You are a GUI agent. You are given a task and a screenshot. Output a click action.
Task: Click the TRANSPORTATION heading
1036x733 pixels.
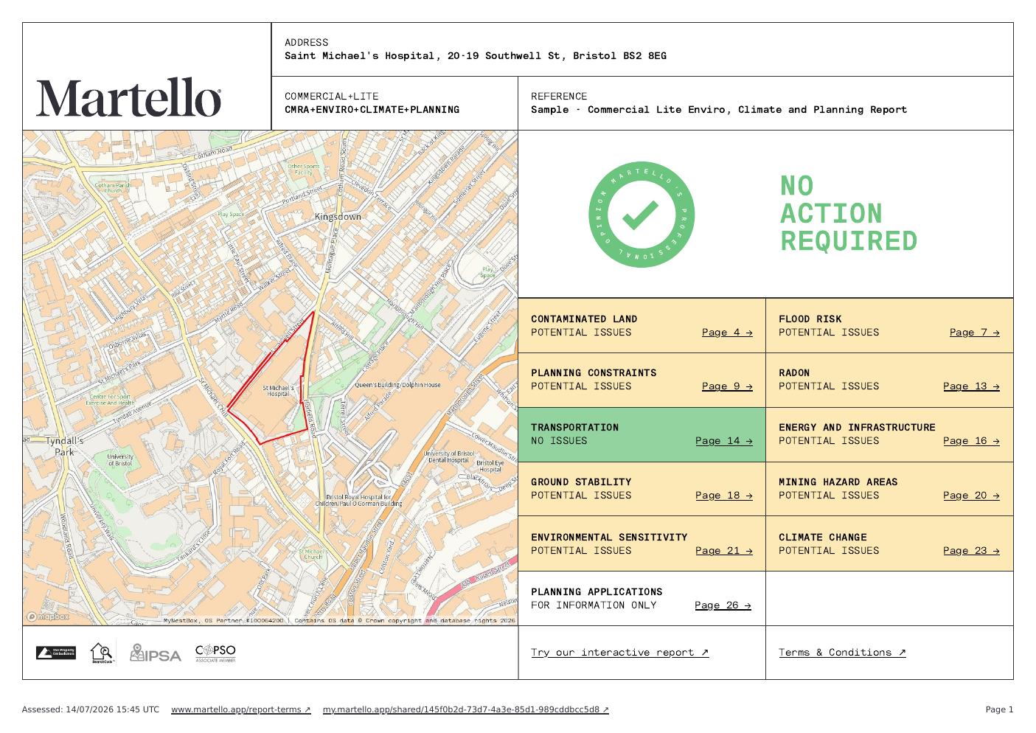click(574, 428)
